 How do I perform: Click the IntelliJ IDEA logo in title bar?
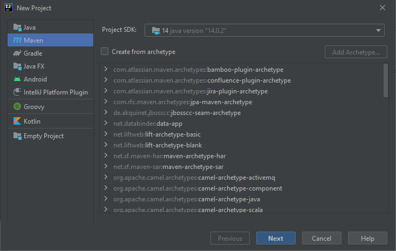pyautogui.click(x=9, y=8)
